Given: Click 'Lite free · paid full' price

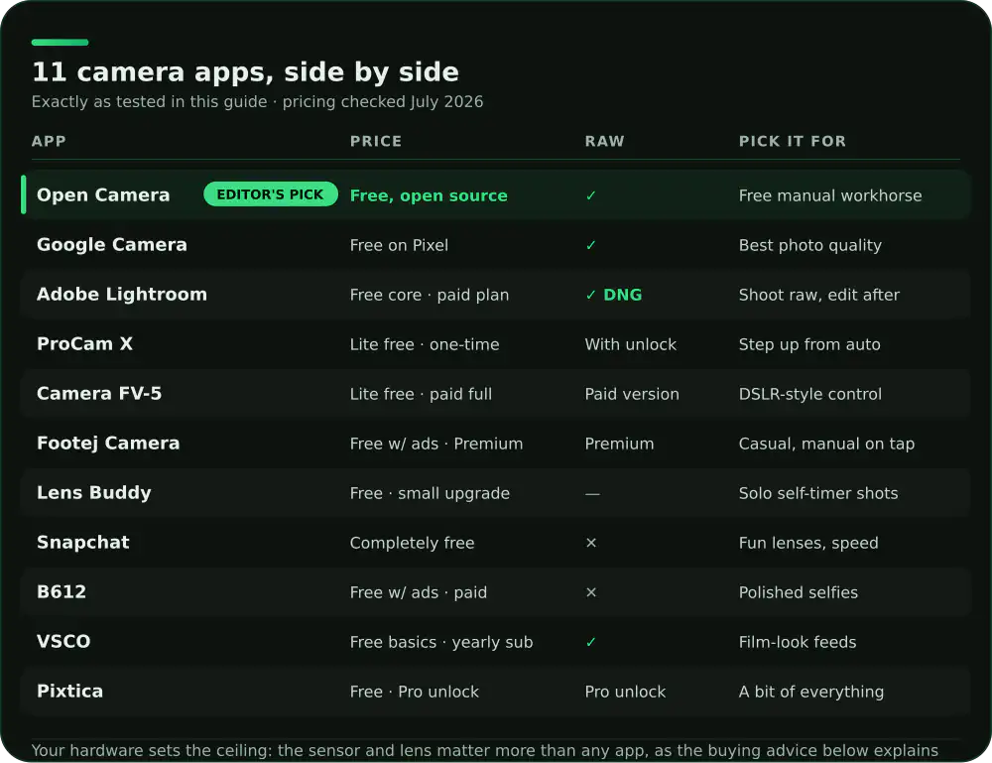Looking at the screenshot, I should (421, 394).
